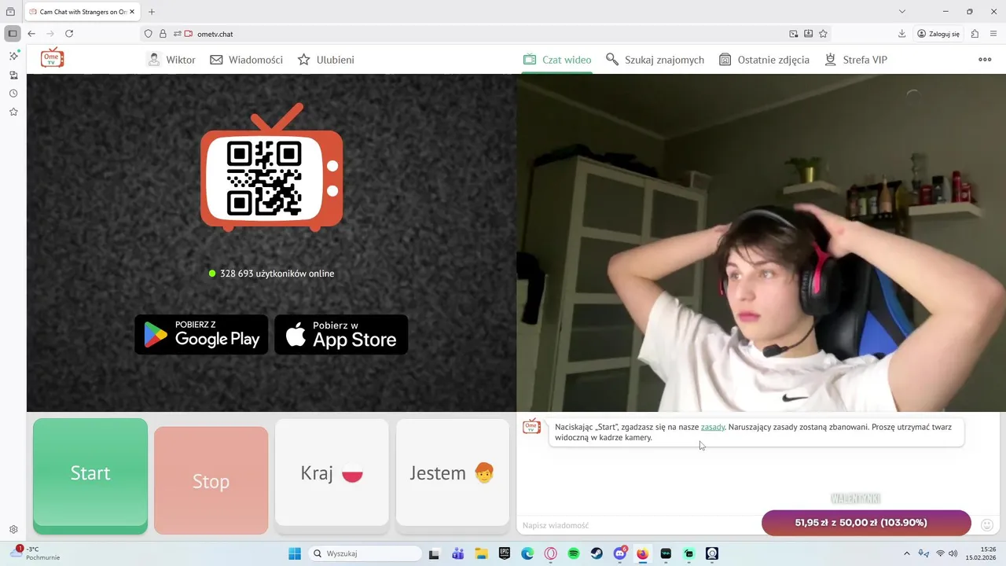Screen dimensions: 1006x566
Task: Click the Stop button
Action: point(211,481)
